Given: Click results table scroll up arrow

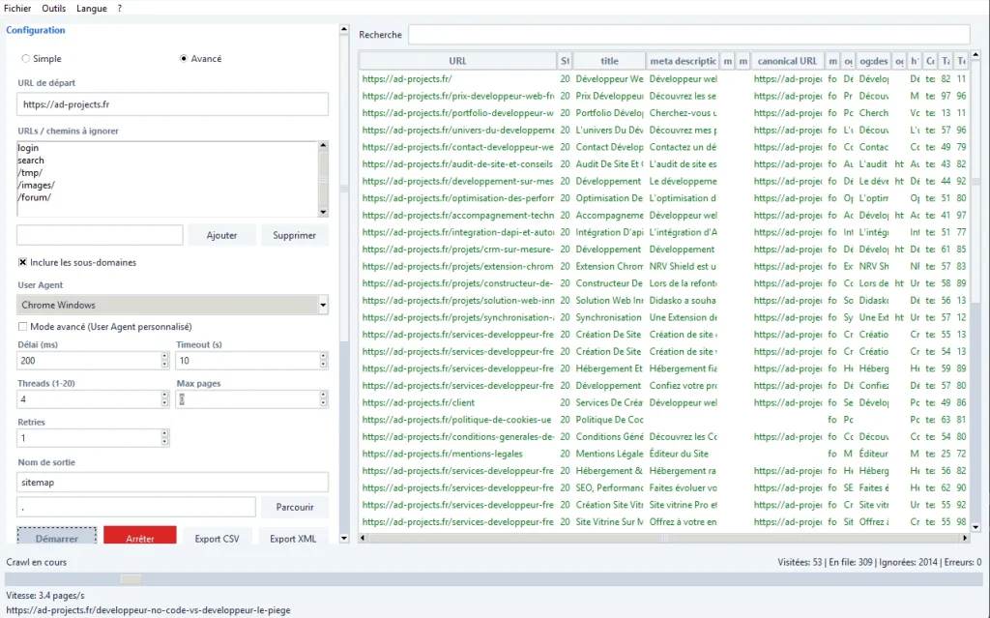Looking at the screenshot, I should click(975, 56).
